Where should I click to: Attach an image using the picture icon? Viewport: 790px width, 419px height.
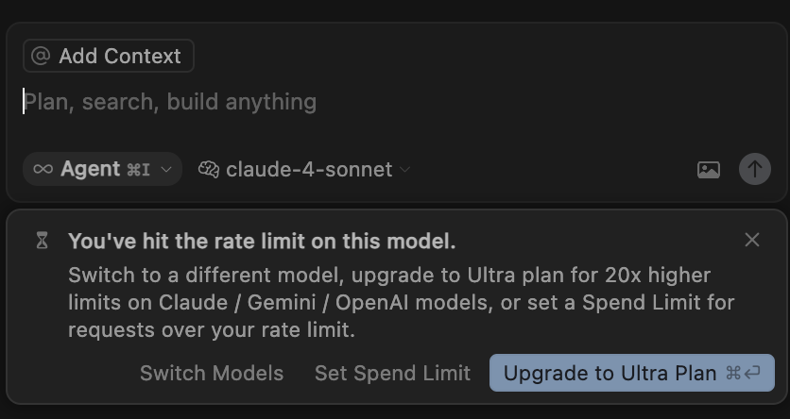click(709, 170)
